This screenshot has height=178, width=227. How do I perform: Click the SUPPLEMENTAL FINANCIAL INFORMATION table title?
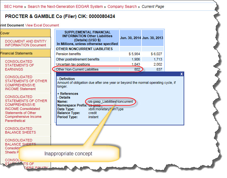click(x=87, y=38)
